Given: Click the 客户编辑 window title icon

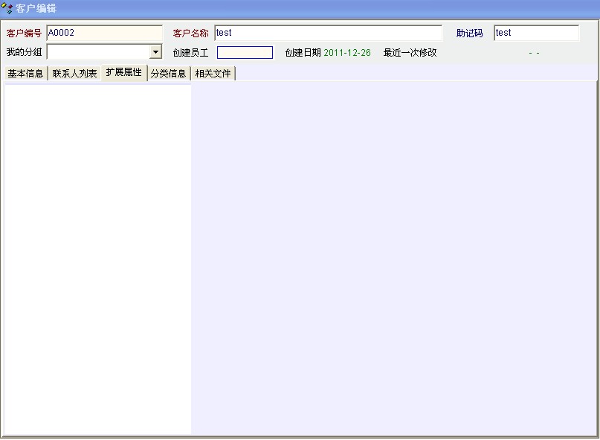Looking at the screenshot, I should pyautogui.click(x=7, y=9).
